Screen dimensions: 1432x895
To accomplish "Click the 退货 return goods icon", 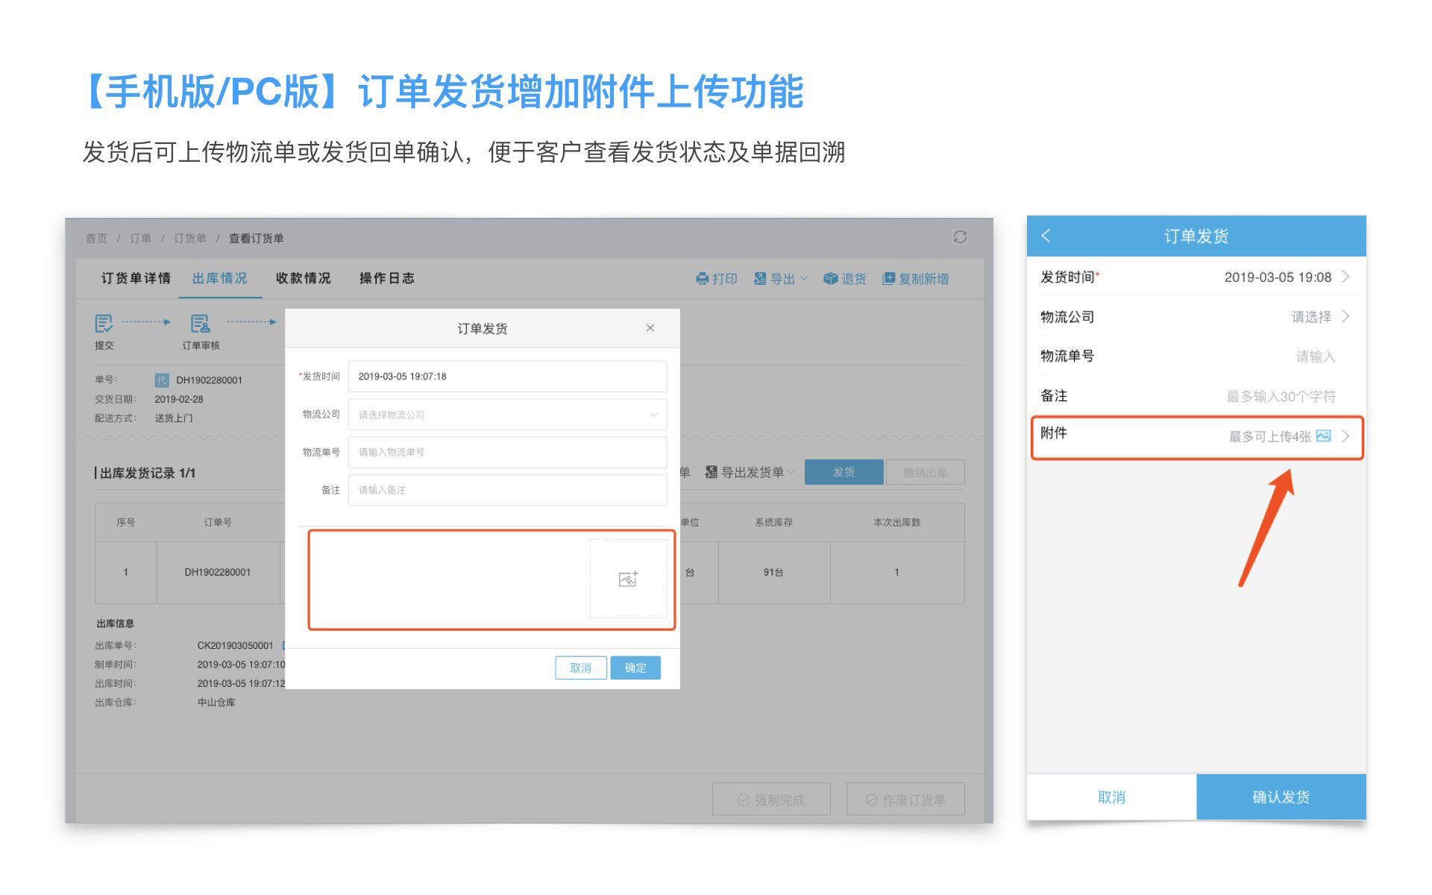I will click(x=830, y=279).
